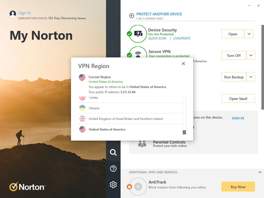Click the Secure VPN title
Viewport: 264px width, 198px height.
[x=160, y=51]
